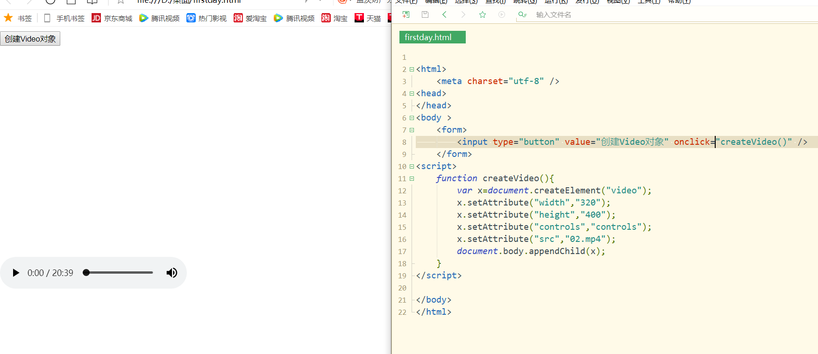
Task: Click line number 22 in the gutter
Action: [402, 312]
